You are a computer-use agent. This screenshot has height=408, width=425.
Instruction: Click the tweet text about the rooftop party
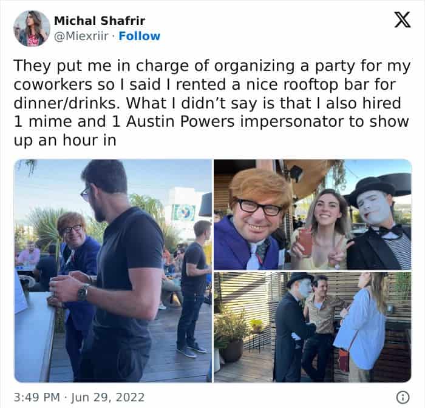(212, 103)
